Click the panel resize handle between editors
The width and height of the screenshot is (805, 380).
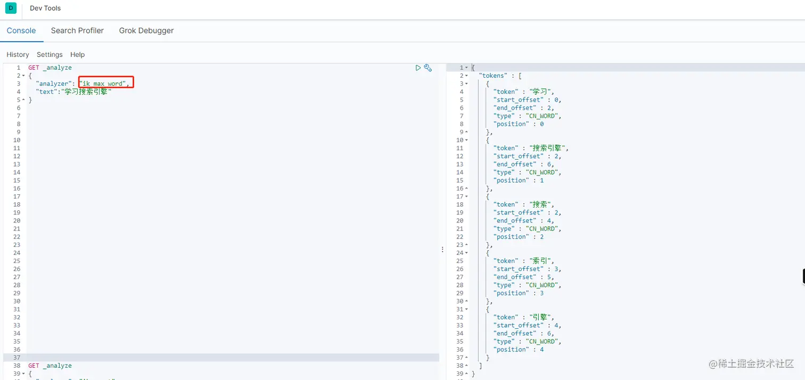click(442, 249)
